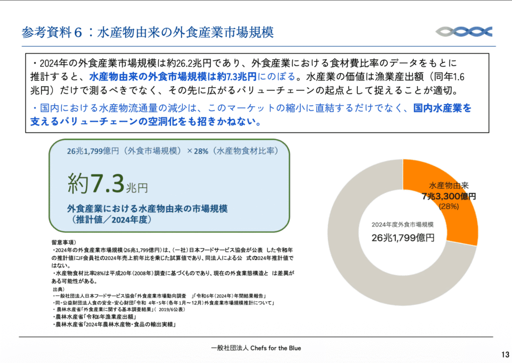This screenshot has height=363, width=512.
Task: Click note line 'の推計値にJF会員社の2024年売上前年比を乗じた'
Action: pyautogui.click(x=172, y=258)
